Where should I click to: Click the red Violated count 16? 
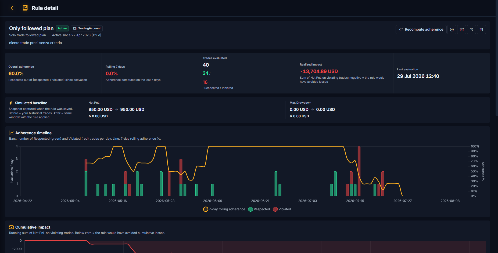205,82
